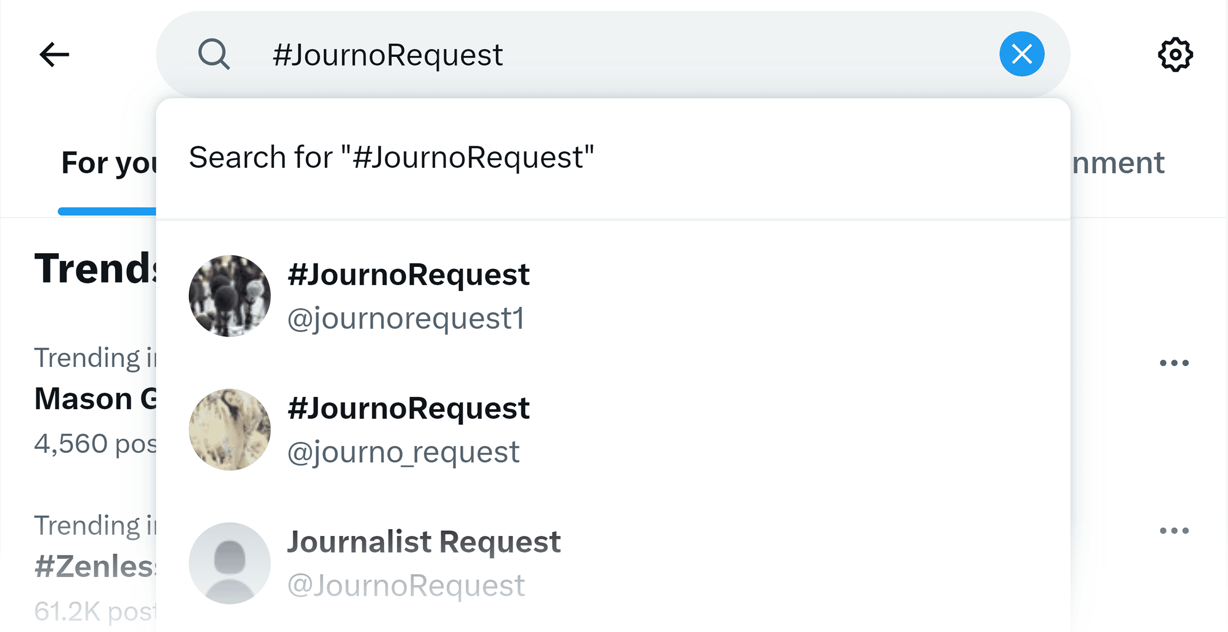Click the blue underline under For you
Image resolution: width=1228 pixels, height=632 pixels.
[x=106, y=211]
